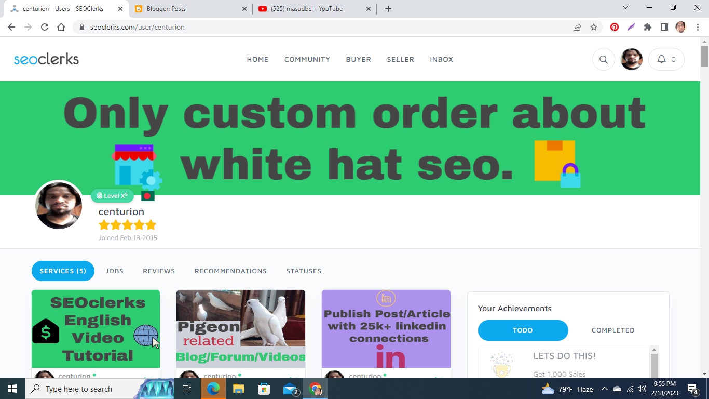Screen dimensions: 709x399
Task: Click the SEOClerks logo
Action: tap(47, 59)
